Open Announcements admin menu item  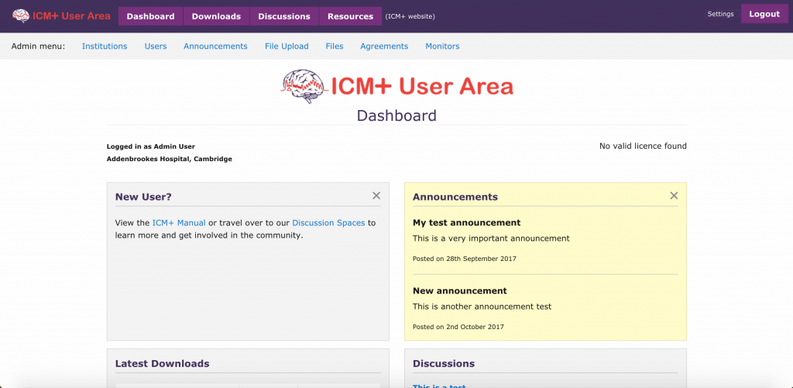tap(215, 46)
